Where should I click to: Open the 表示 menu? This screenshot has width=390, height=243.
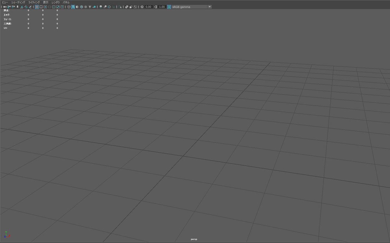(45, 2)
